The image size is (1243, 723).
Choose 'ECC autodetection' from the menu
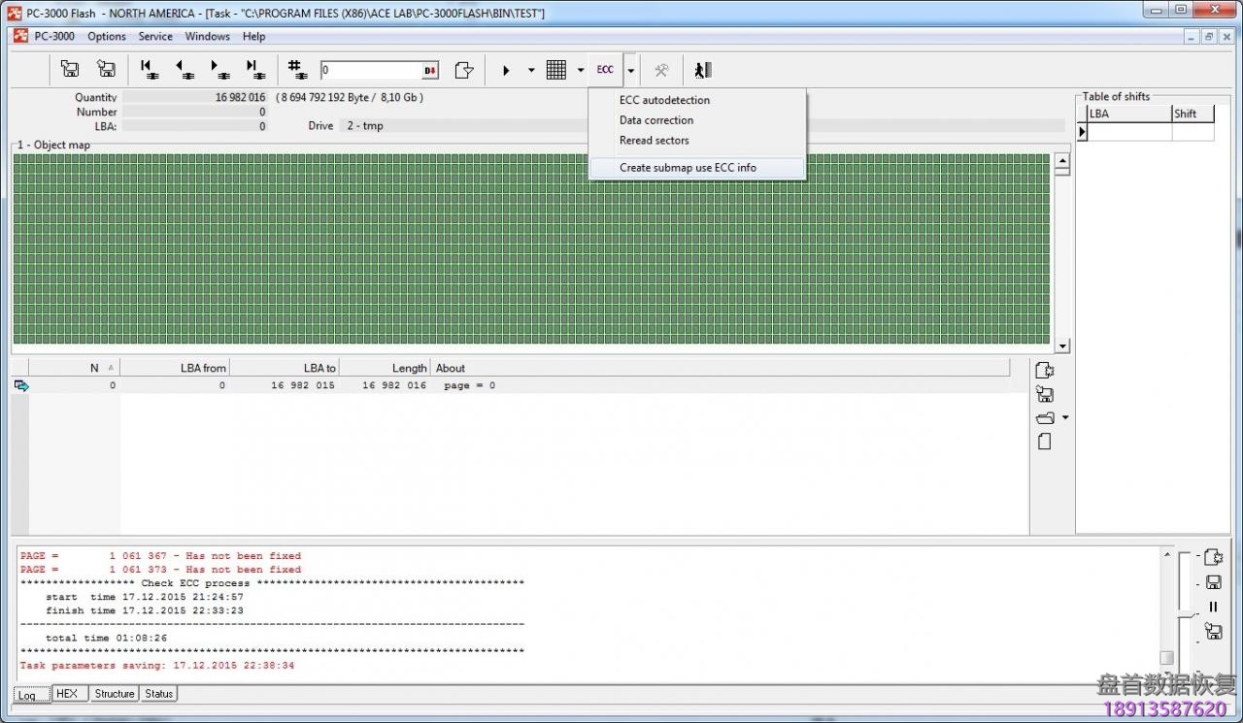(x=664, y=100)
